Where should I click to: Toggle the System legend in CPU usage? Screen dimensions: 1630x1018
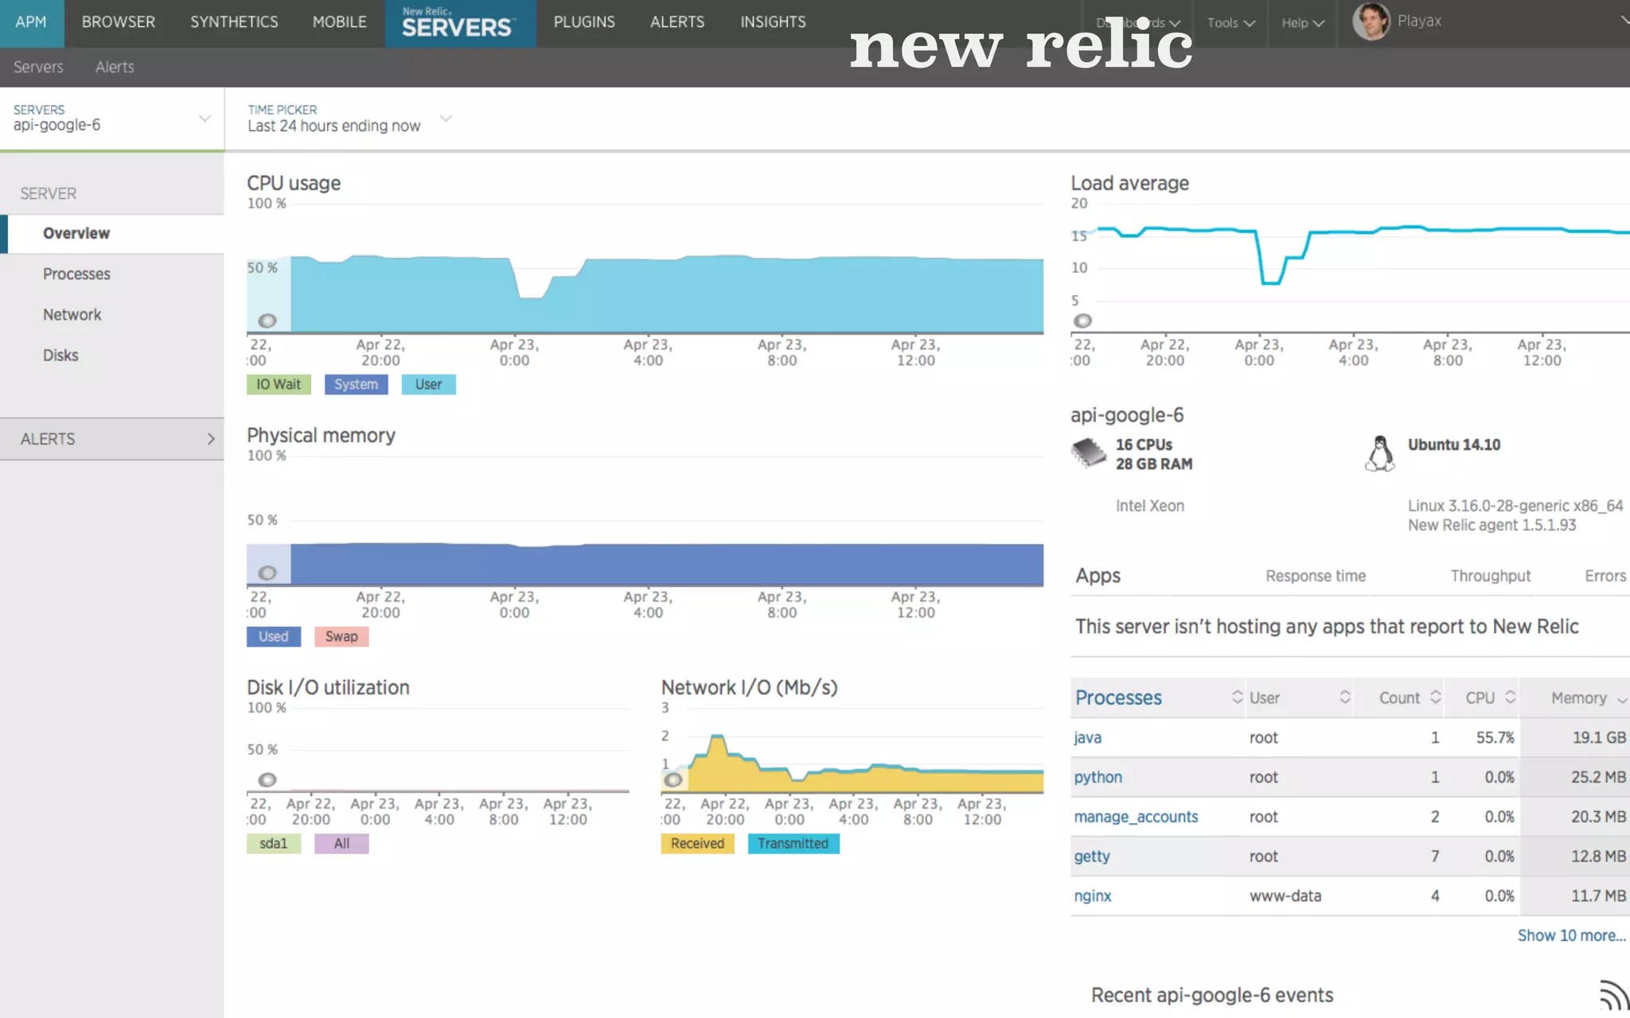(x=356, y=385)
